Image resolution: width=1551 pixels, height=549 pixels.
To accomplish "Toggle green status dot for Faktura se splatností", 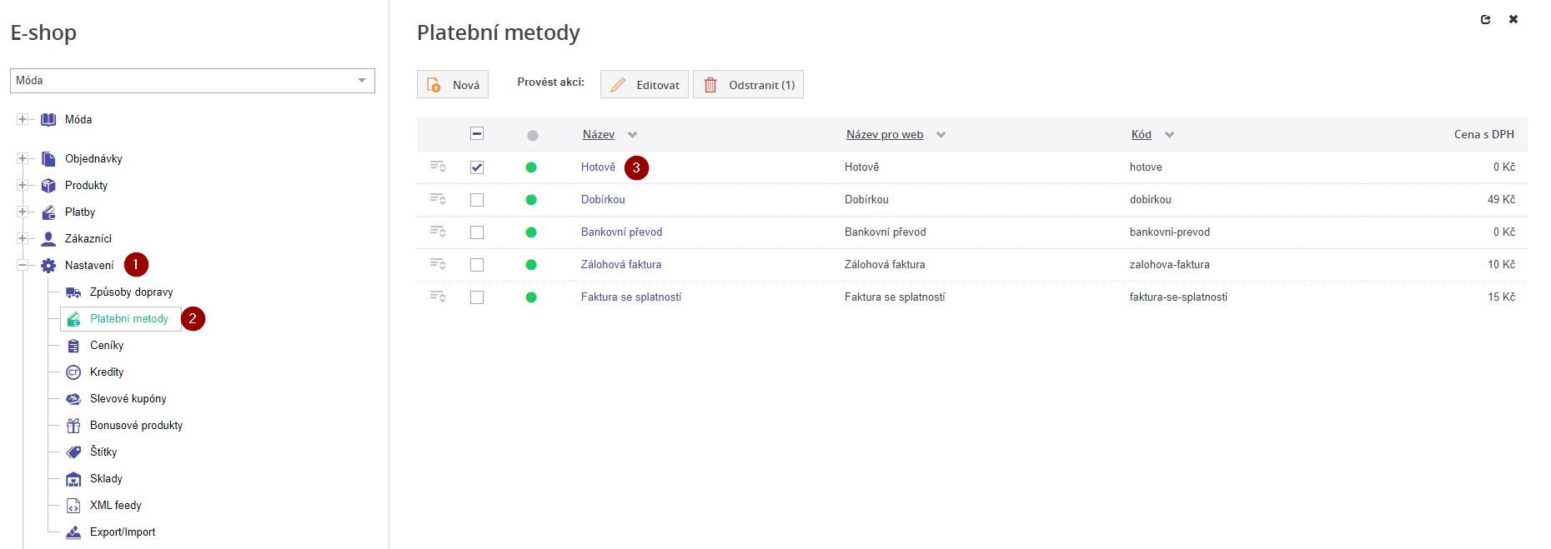I will 531,297.
